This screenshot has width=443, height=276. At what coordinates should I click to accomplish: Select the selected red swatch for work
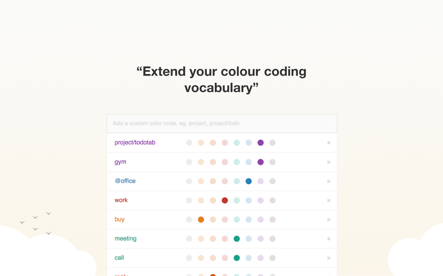tap(225, 200)
